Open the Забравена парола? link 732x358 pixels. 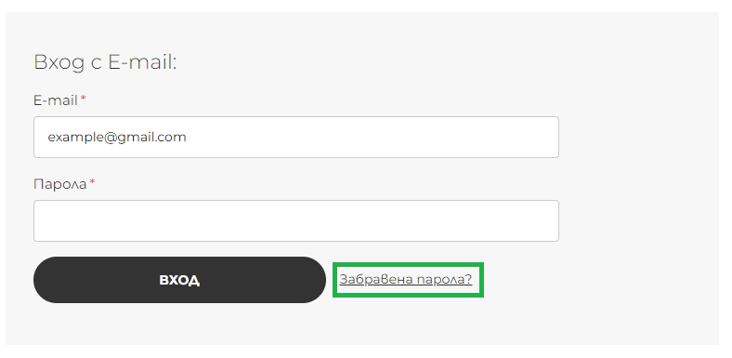(406, 280)
